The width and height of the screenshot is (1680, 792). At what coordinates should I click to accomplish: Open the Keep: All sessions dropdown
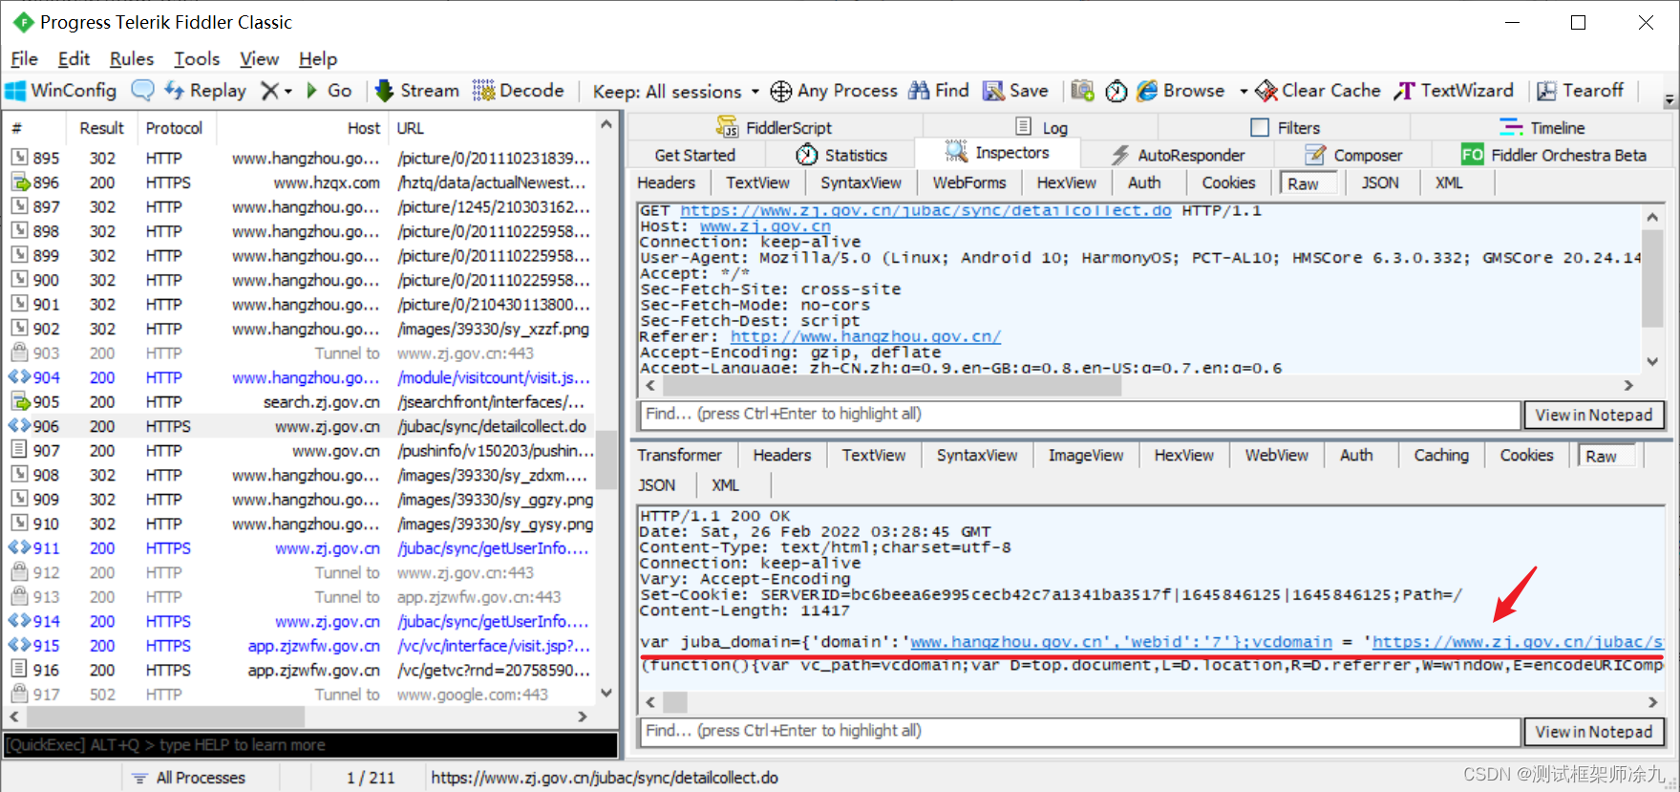(675, 92)
